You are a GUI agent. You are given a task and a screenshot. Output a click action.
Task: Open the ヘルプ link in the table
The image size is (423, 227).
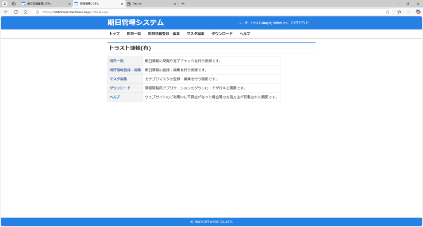pyautogui.click(x=114, y=97)
